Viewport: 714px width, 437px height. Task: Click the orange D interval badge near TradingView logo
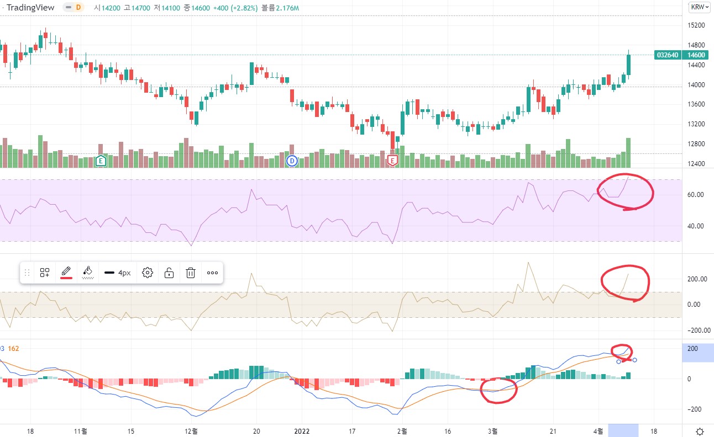pos(78,7)
